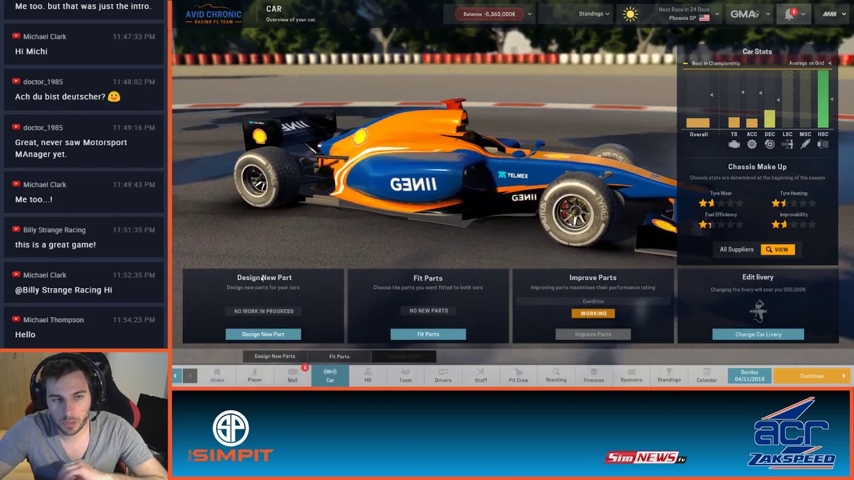Click the engine part icon under TS

(734, 144)
